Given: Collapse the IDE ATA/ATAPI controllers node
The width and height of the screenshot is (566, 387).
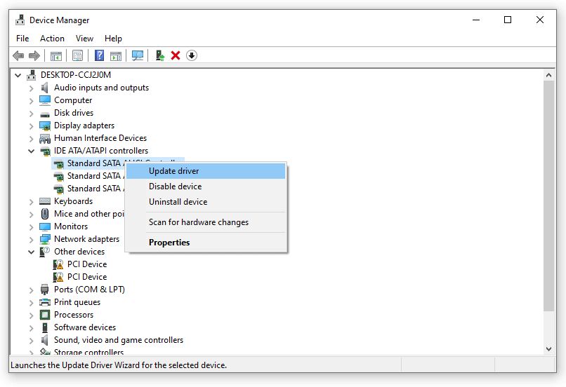Looking at the screenshot, I should tap(32, 151).
